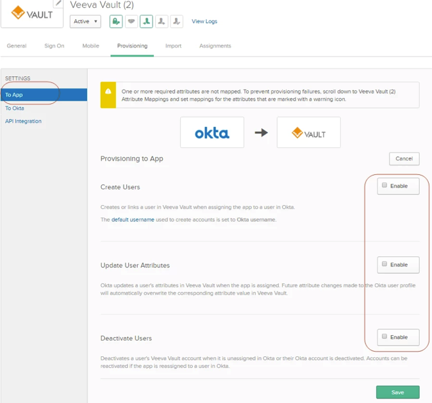Image resolution: width=432 pixels, height=403 pixels.
Task: Open the Active status dropdown
Action: coord(85,21)
